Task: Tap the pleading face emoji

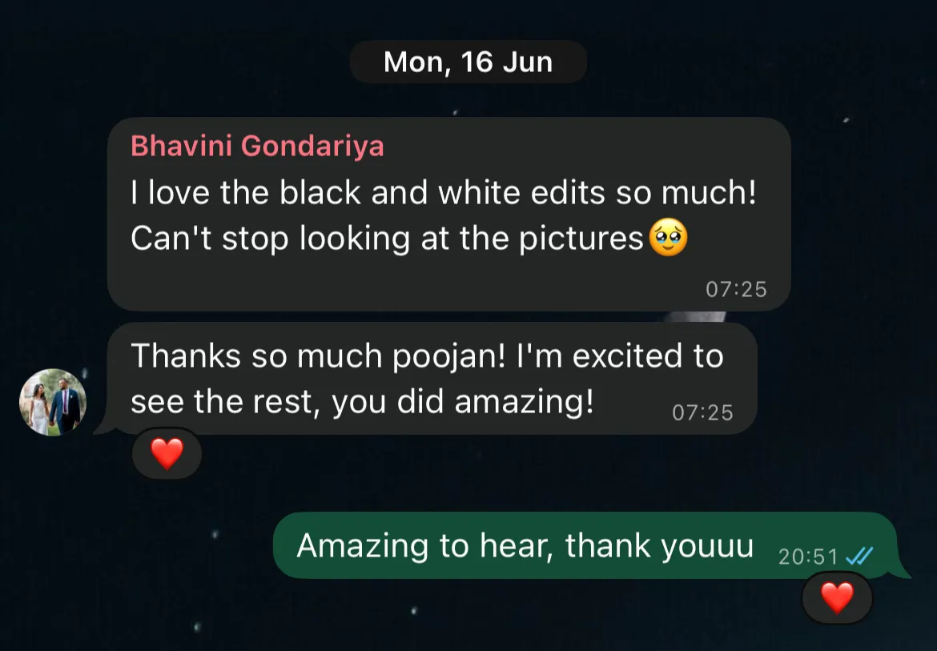Action: (x=668, y=237)
